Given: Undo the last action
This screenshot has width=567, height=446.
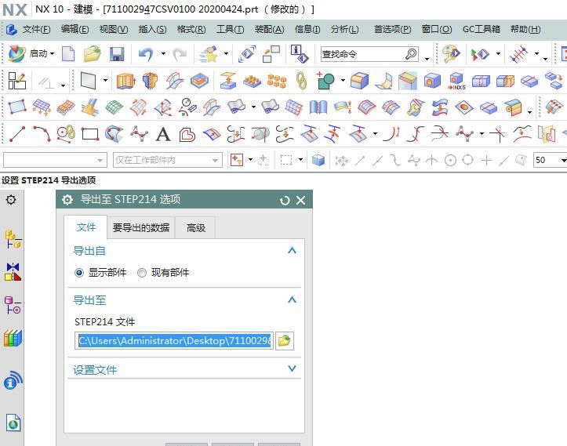Looking at the screenshot, I should coord(146,54).
